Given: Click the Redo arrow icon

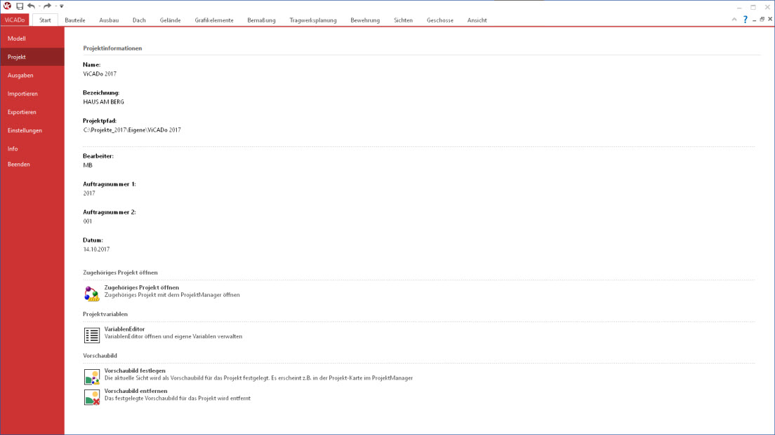Looking at the screenshot, I should coord(48,6).
